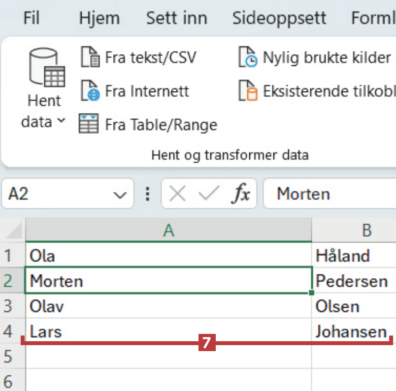Screen dimensions: 396x391
Task: Open the Sett inn tab
Action: [176, 18]
